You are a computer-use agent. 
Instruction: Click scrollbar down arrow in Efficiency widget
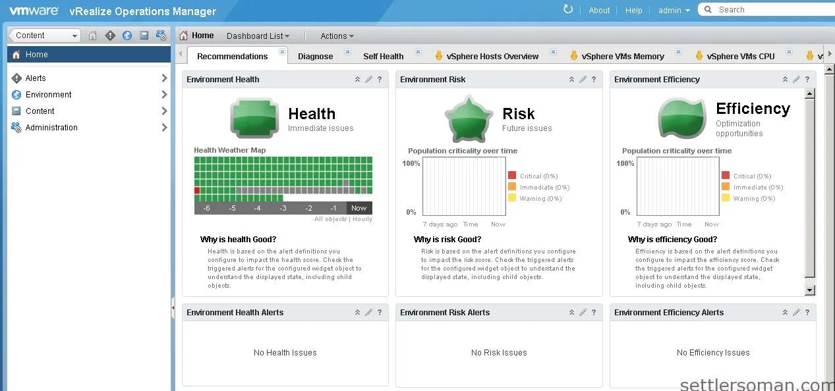pos(810,290)
